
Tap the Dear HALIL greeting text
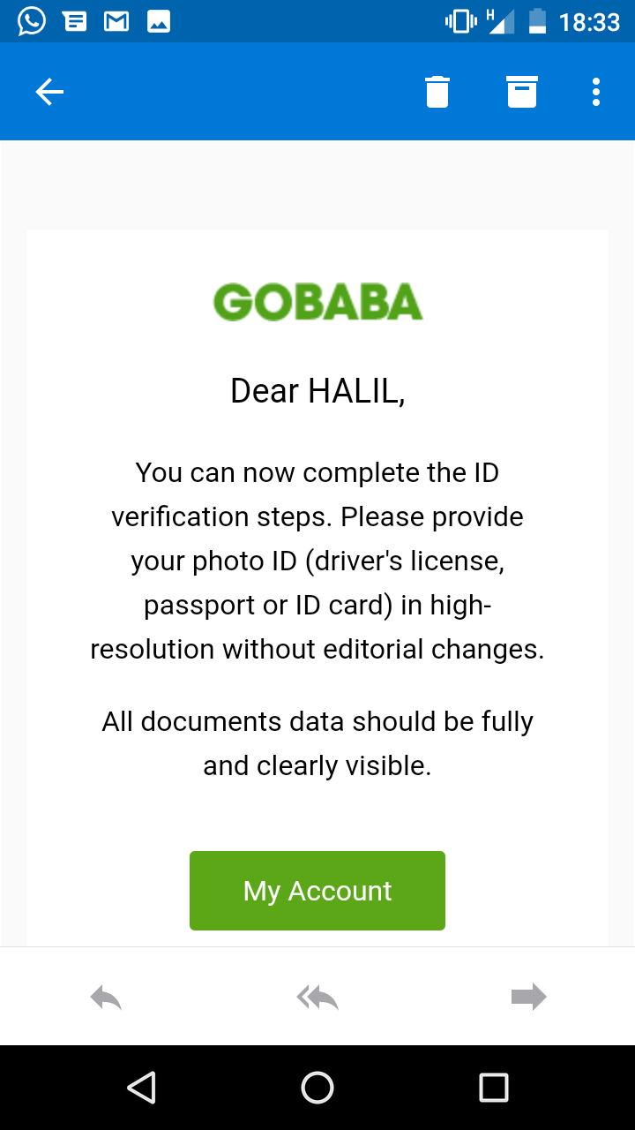pyautogui.click(x=317, y=391)
